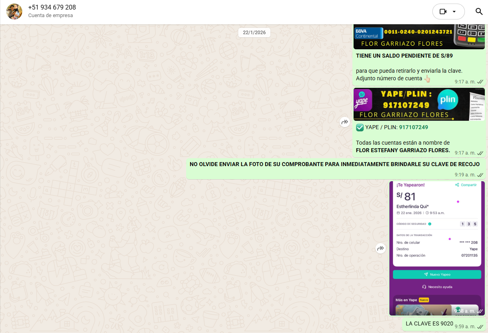This screenshot has width=488, height=333.
Task: Click the green 917107249 number link
Action: pos(413,128)
